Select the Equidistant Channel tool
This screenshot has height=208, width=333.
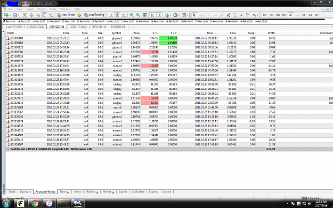tap(228, 15)
